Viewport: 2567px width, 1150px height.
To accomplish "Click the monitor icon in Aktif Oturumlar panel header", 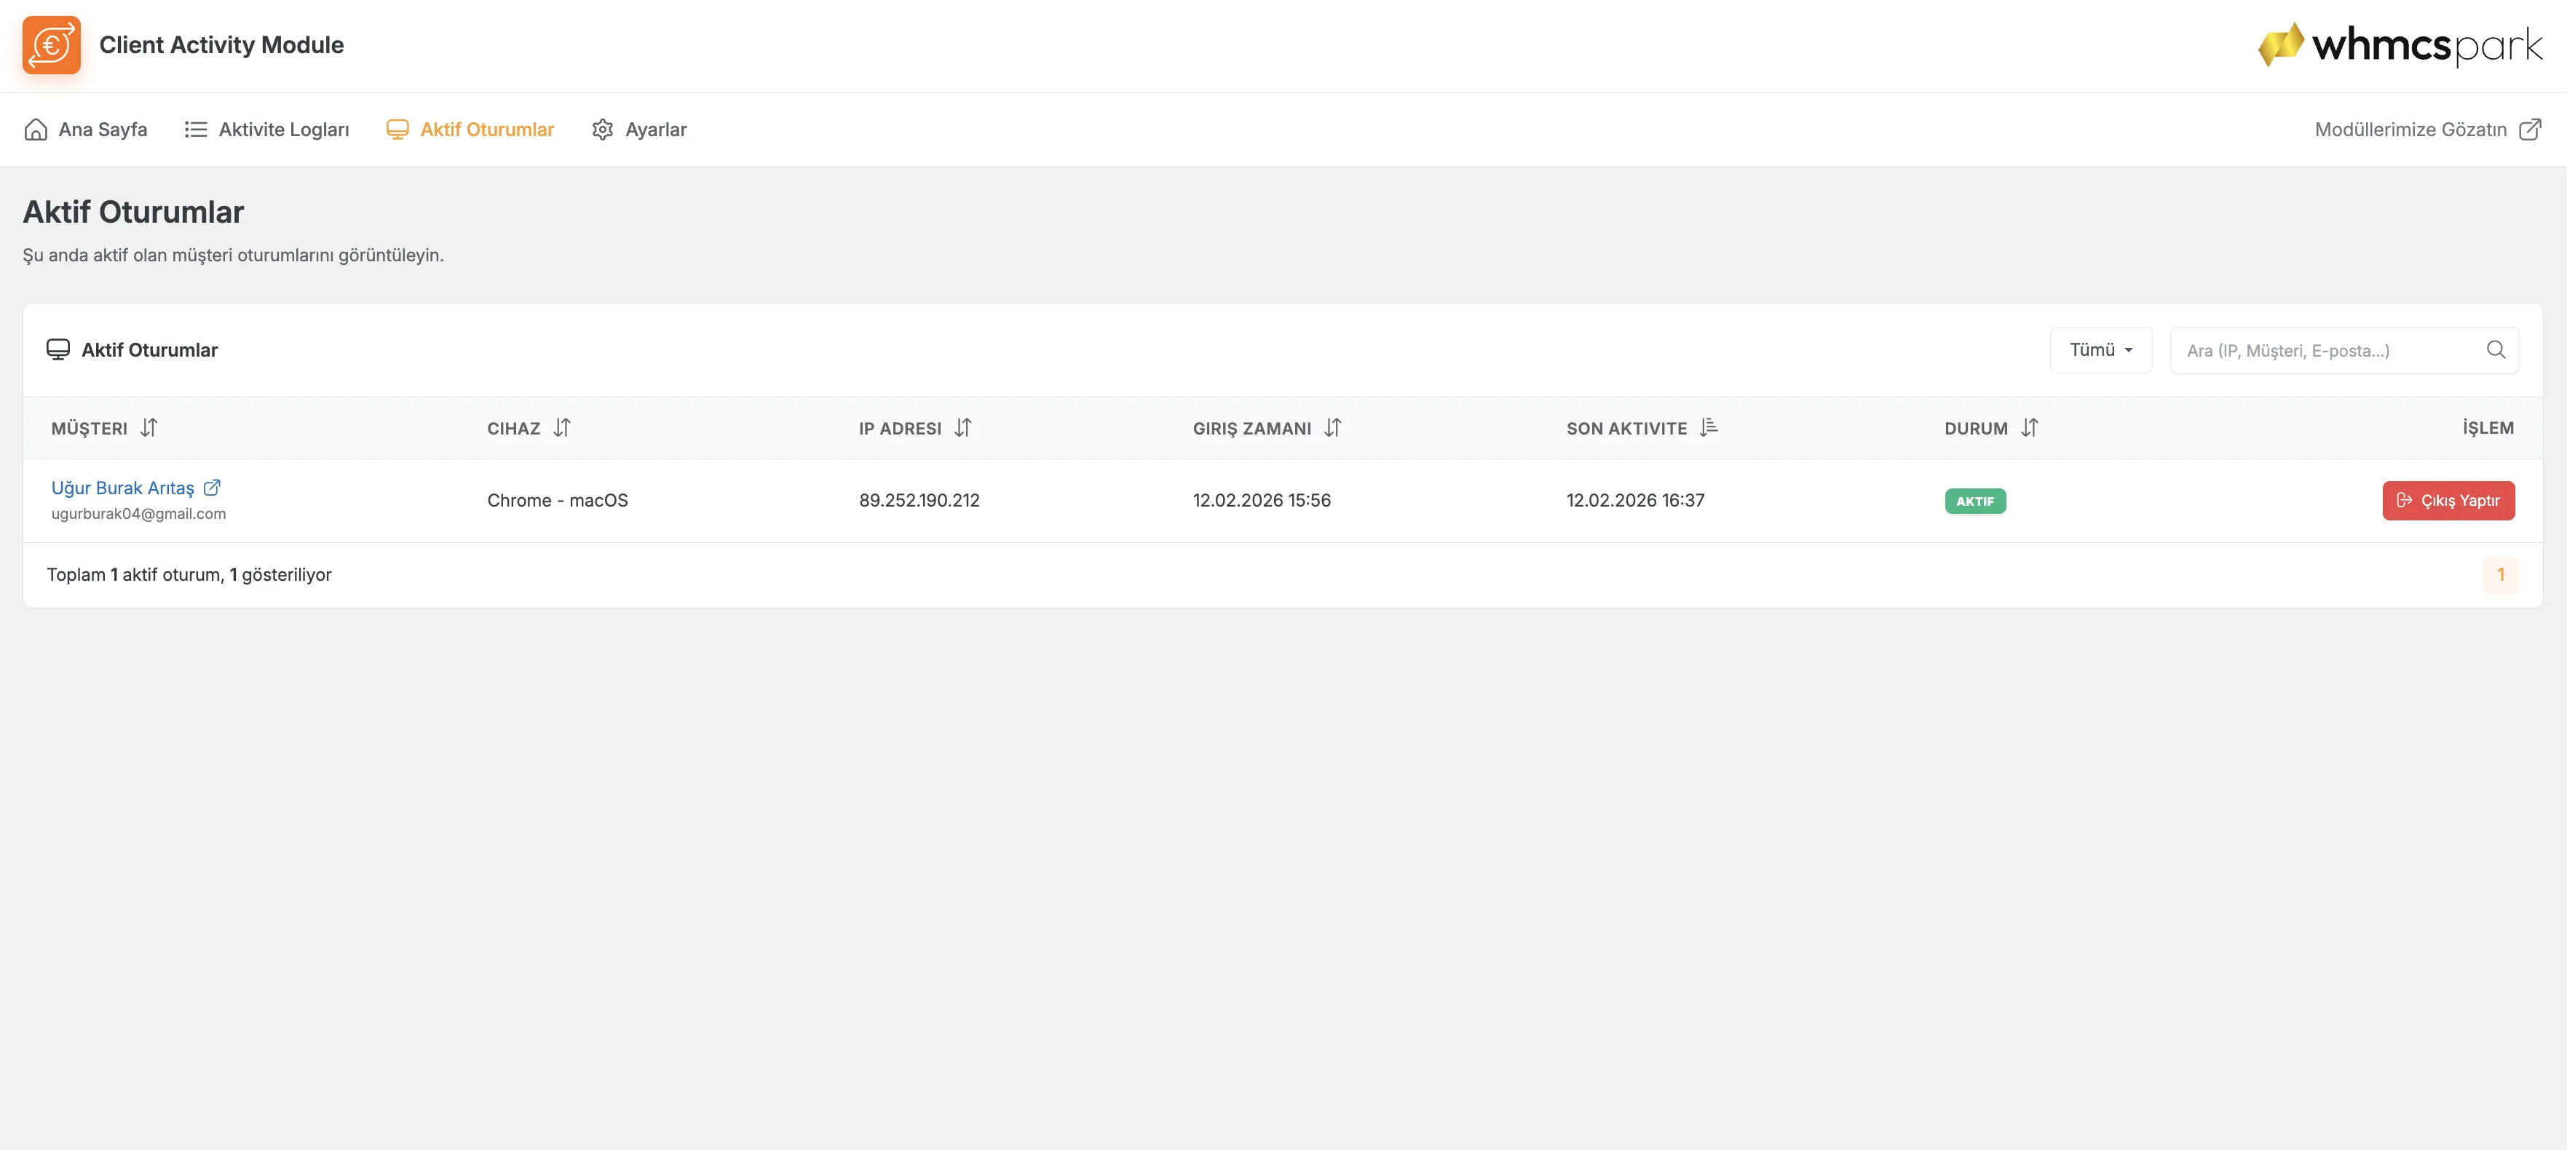I will click(58, 350).
